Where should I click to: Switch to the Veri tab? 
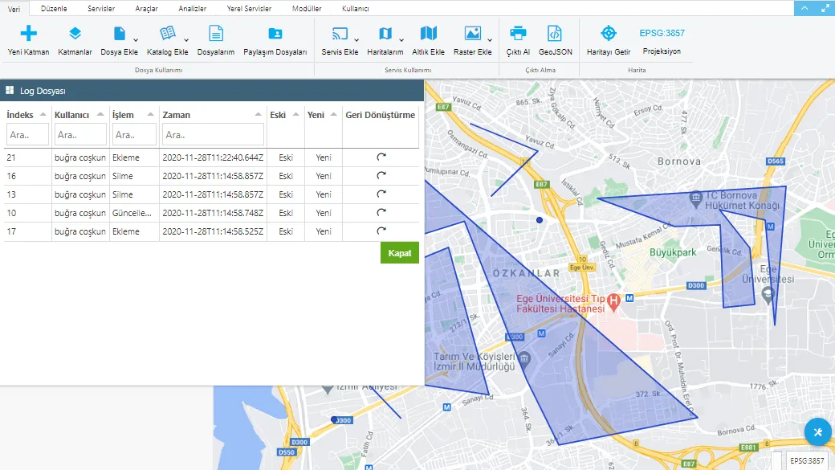coord(14,9)
